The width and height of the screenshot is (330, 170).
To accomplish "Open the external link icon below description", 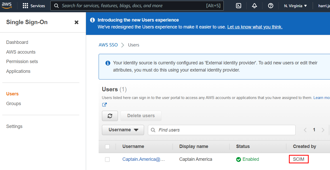I will [x=105, y=105].
